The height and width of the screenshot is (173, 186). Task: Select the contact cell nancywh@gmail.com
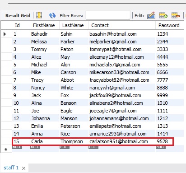point(122,88)
